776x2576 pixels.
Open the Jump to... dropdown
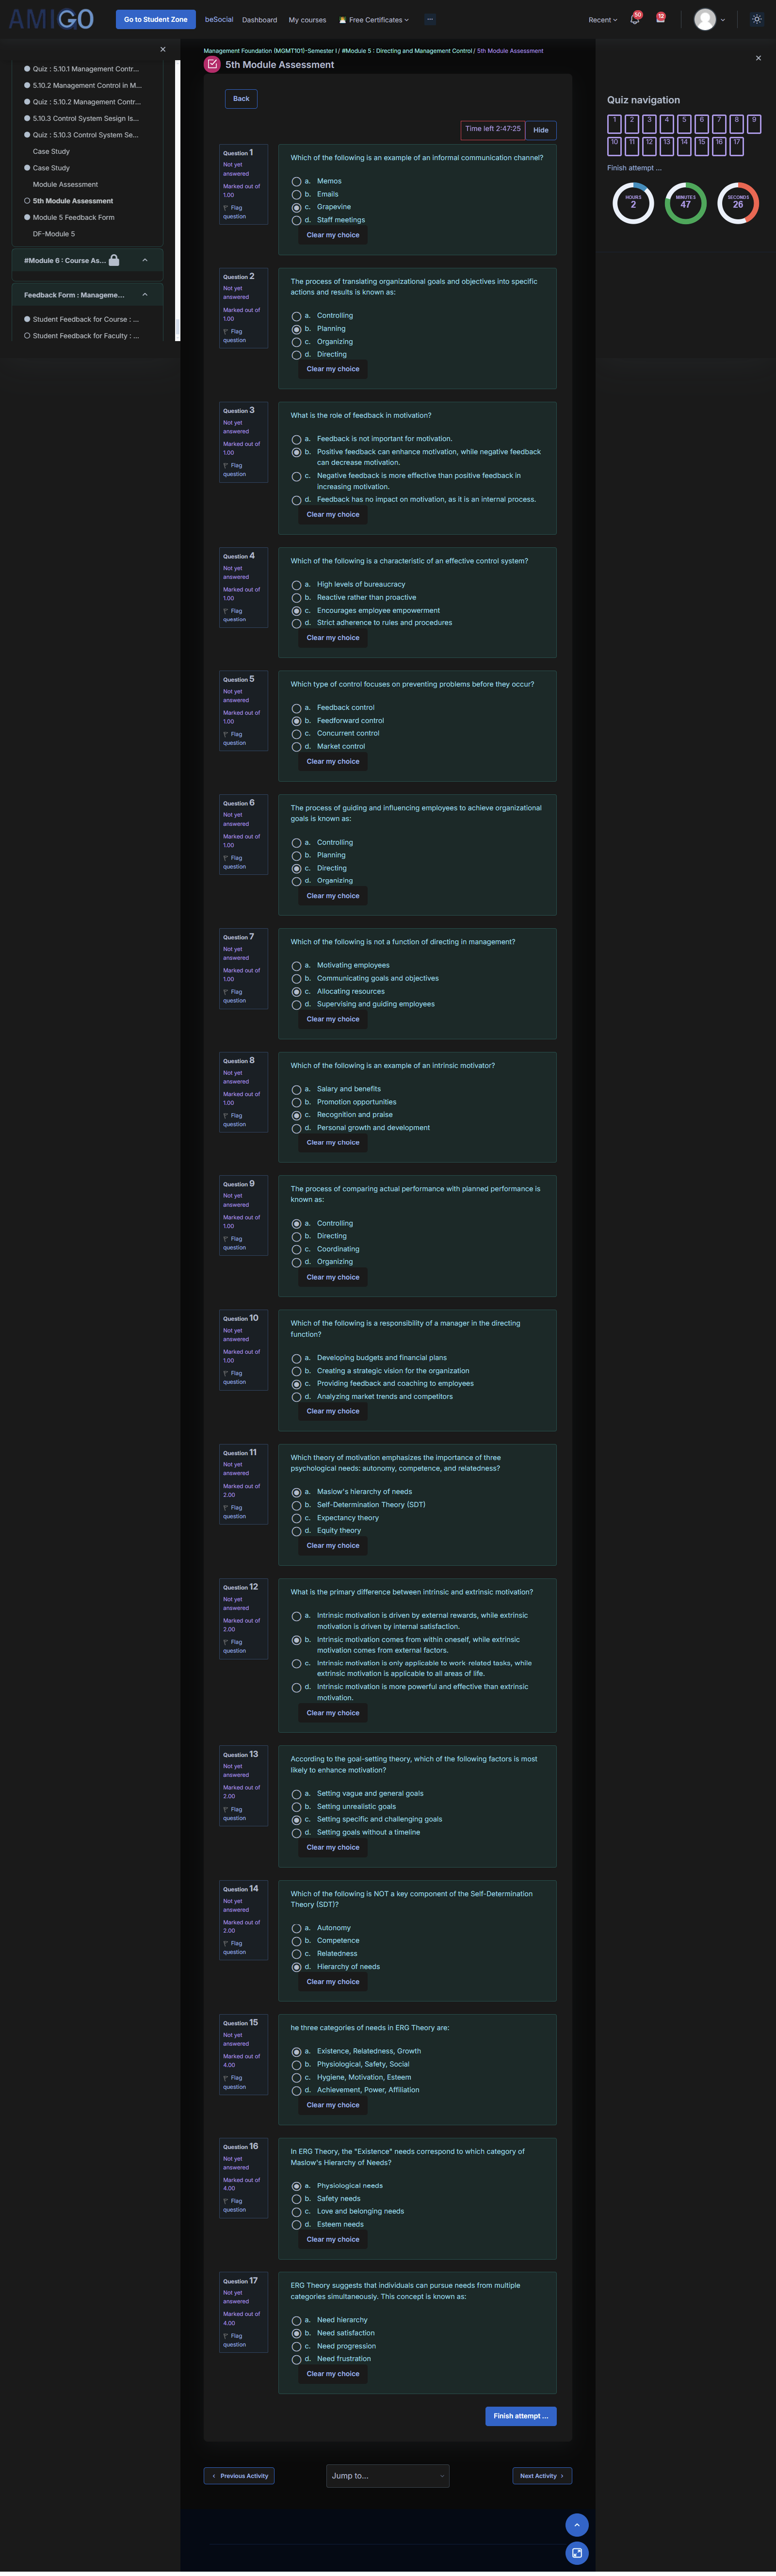tap(388, 2476)
